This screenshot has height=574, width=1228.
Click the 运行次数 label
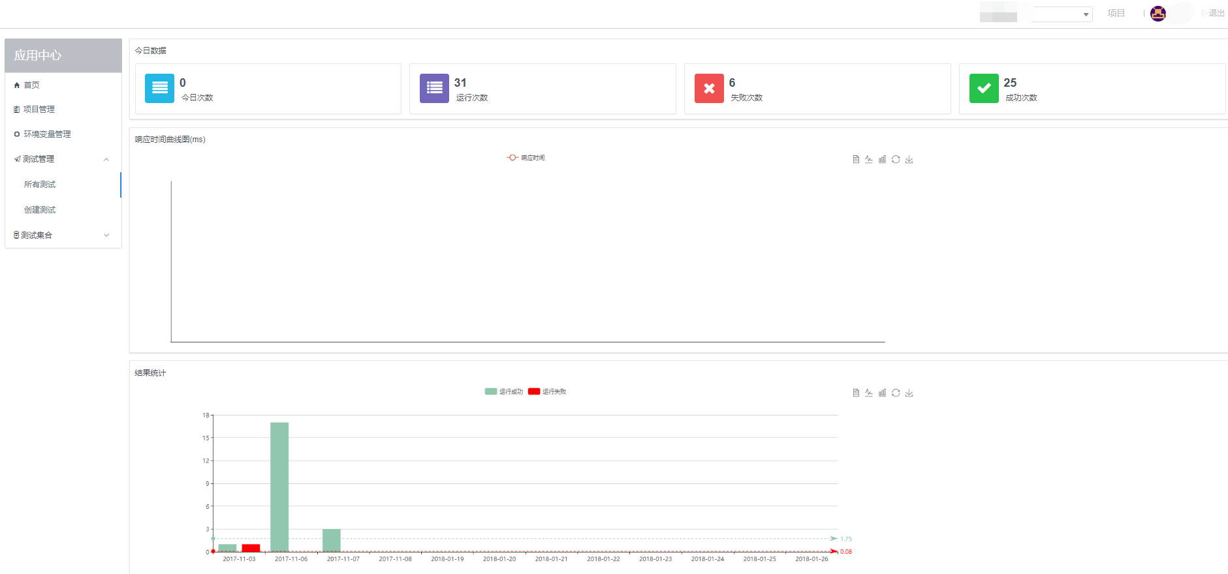472,98
